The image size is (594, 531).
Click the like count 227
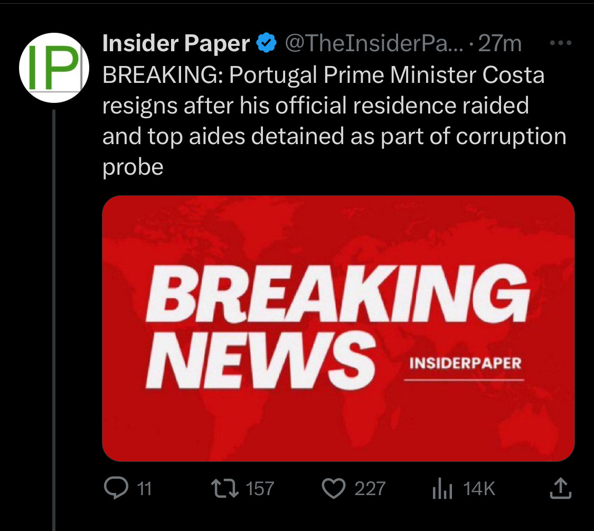[370, 489]
